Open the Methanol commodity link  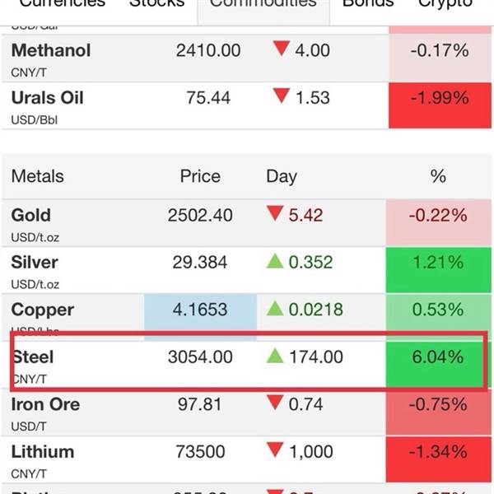point(51,50)
